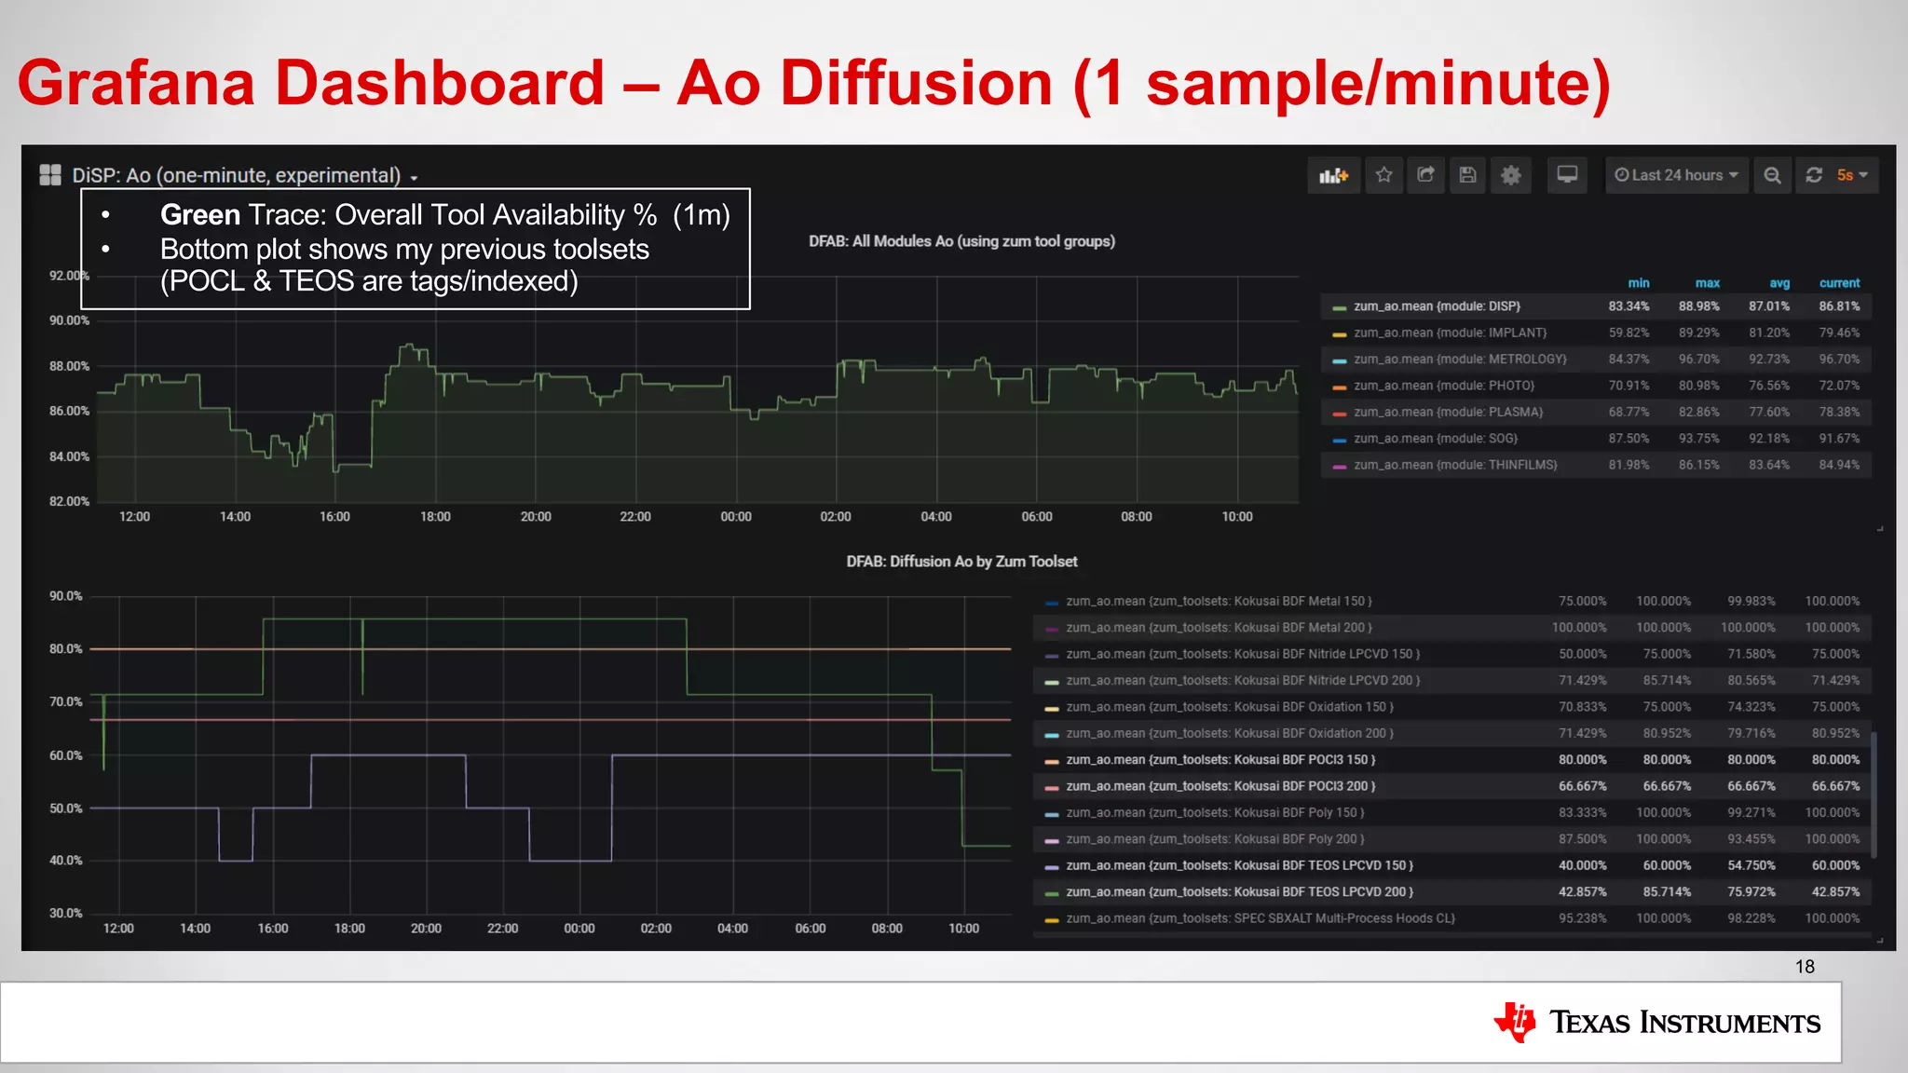This screenshot has width=1908, height=1073.
Task: Select SPEC SBXALT Multi-Process Hoods CL row
Action: point(1451,918)
